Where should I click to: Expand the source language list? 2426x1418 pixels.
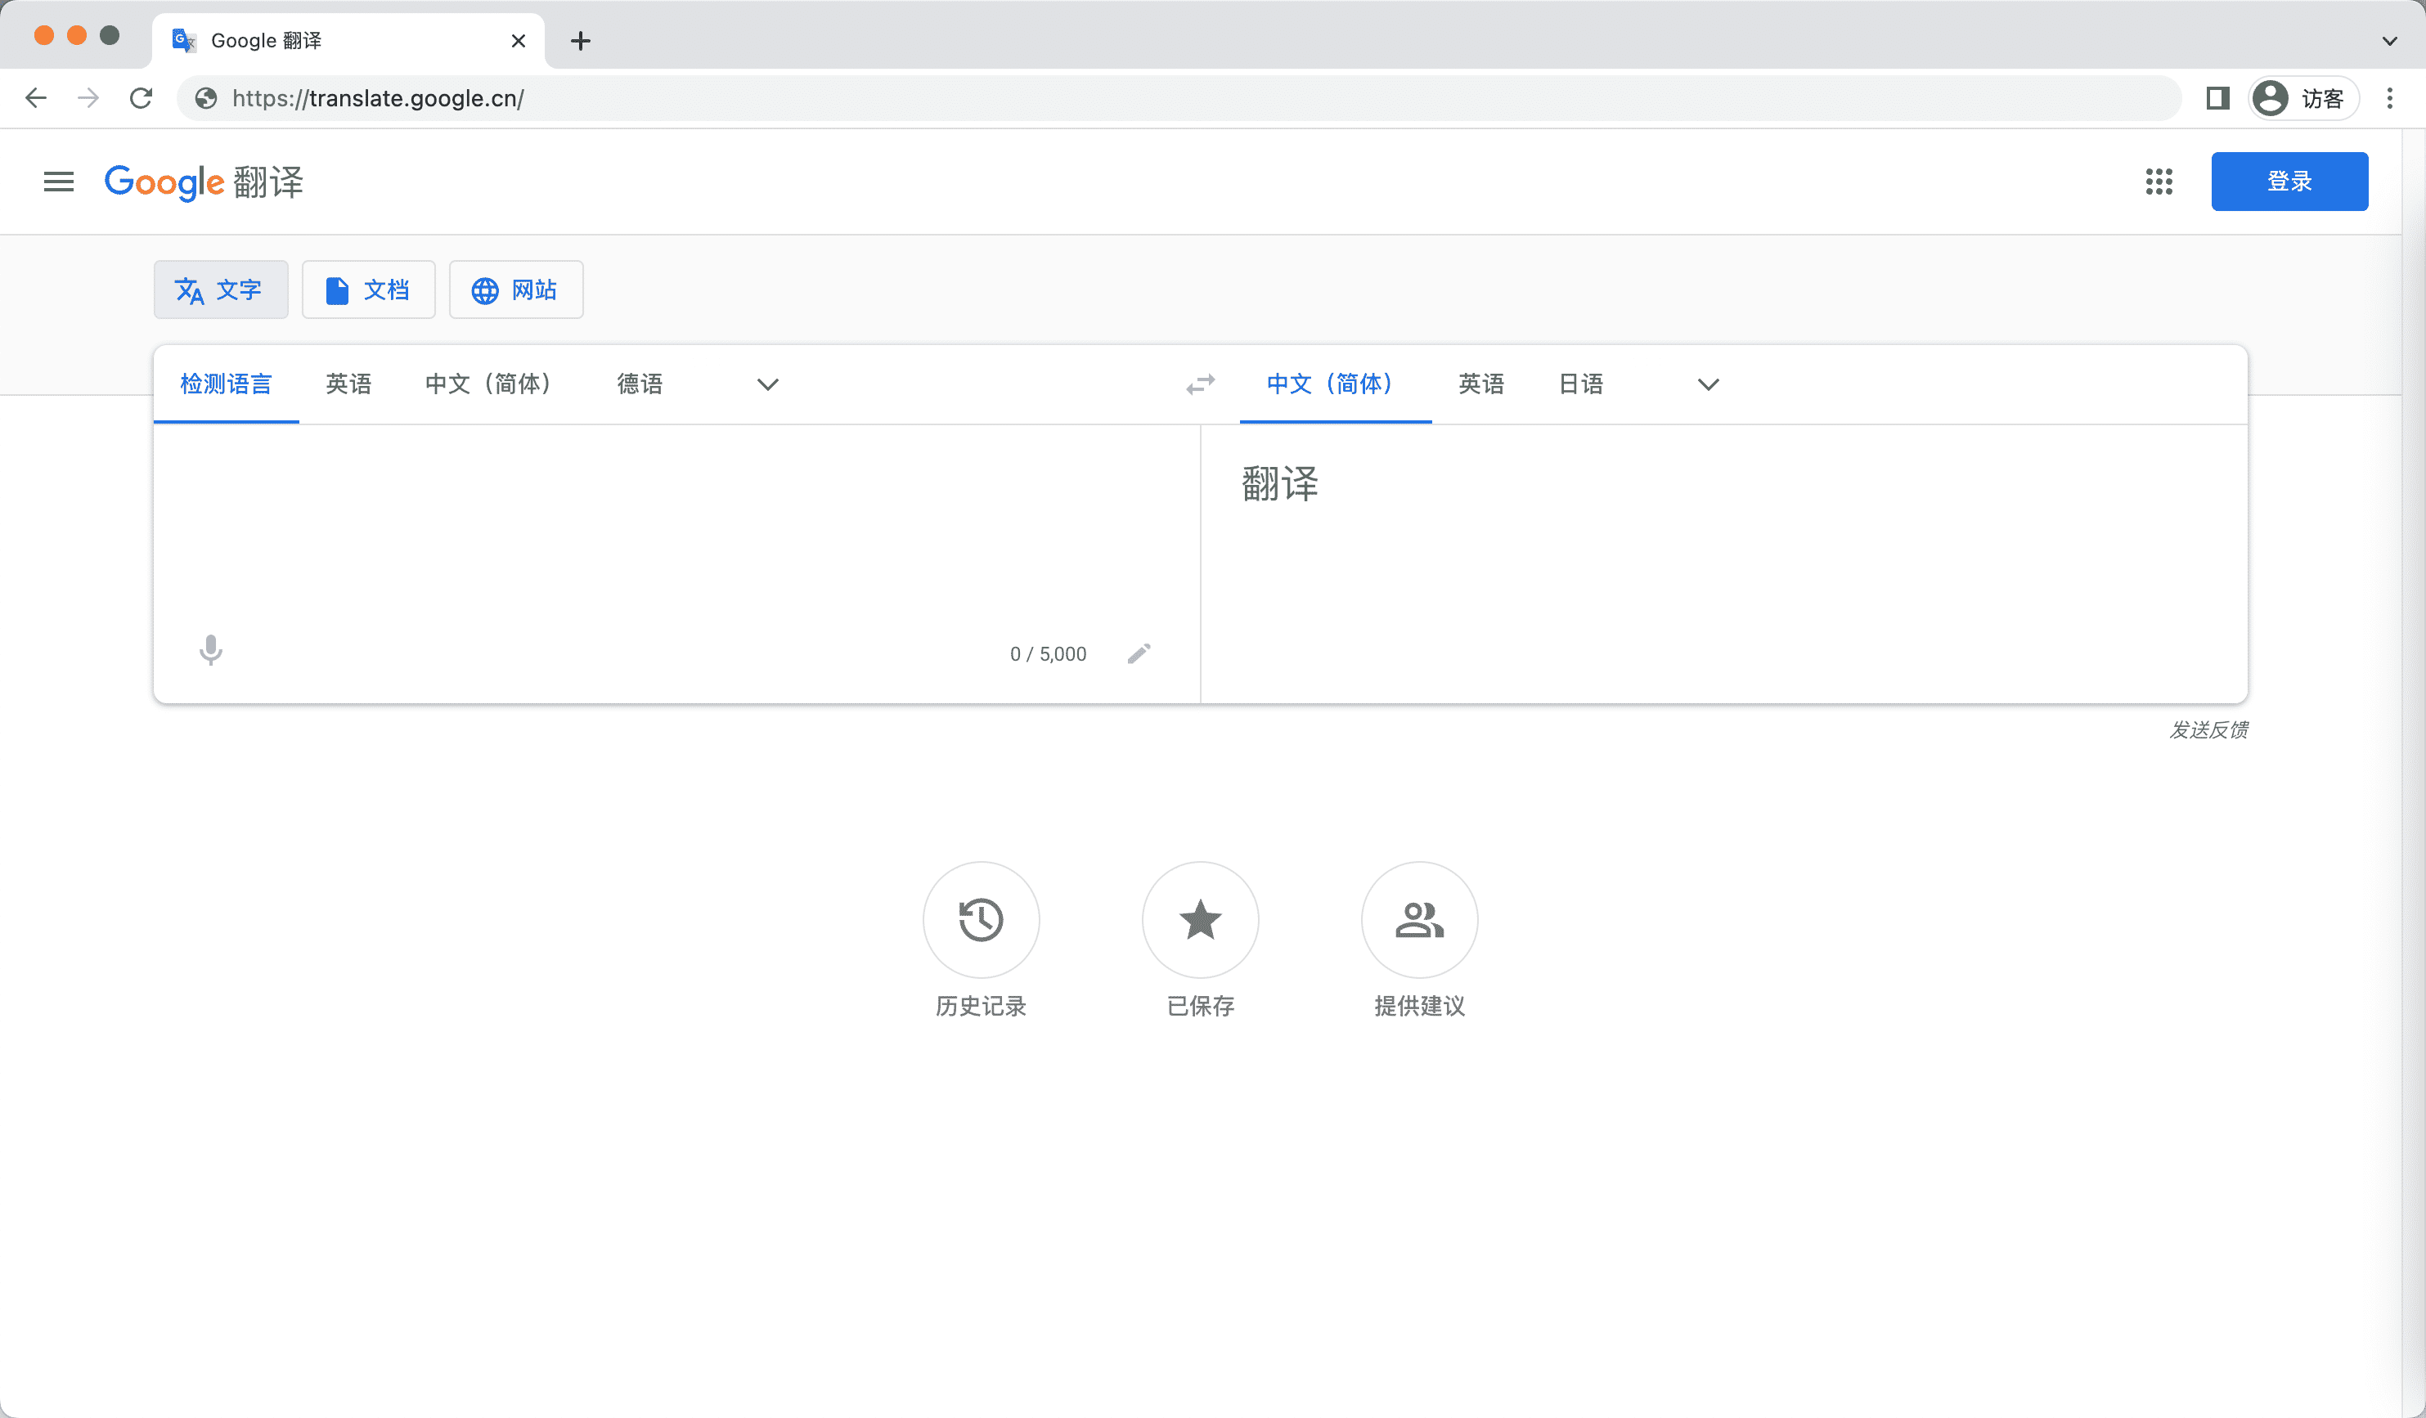click(767, 384)
